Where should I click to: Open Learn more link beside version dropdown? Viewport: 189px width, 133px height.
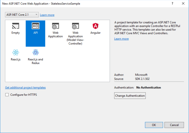[x=47, y=15]
